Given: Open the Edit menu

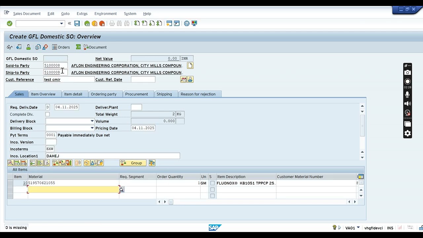Looking at the screenshot, I should click(x=51, y=14).
